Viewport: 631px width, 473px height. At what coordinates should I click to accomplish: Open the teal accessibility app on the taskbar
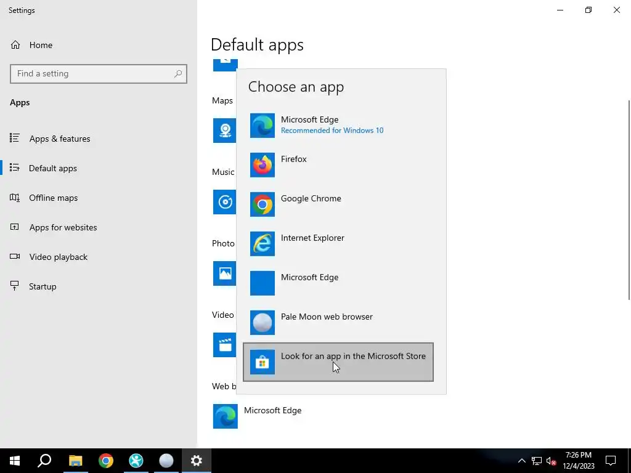(x=136, y=461)
